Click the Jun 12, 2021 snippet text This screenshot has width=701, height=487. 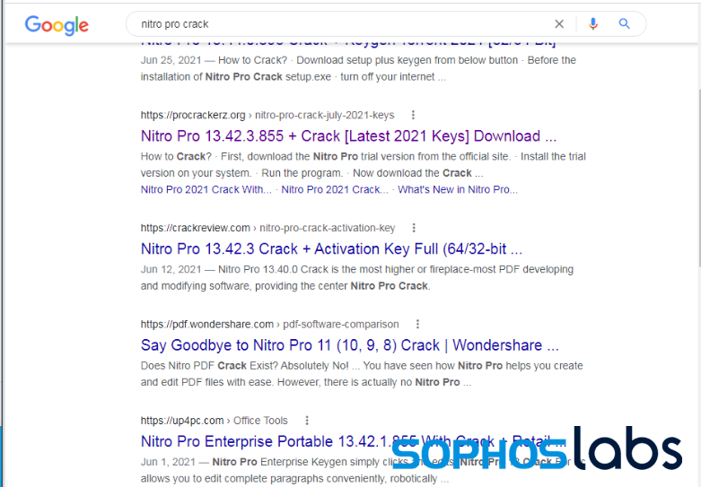pyautogui.click(x=357, y=277)
